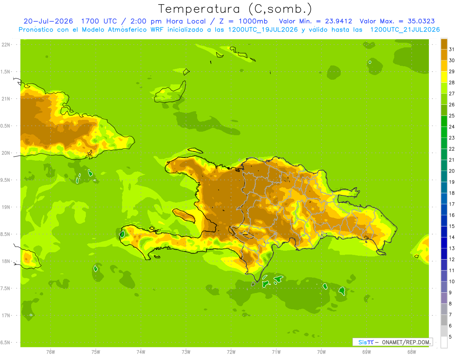
Task: Click the '26' colorbar label
Action: point(452,105)
